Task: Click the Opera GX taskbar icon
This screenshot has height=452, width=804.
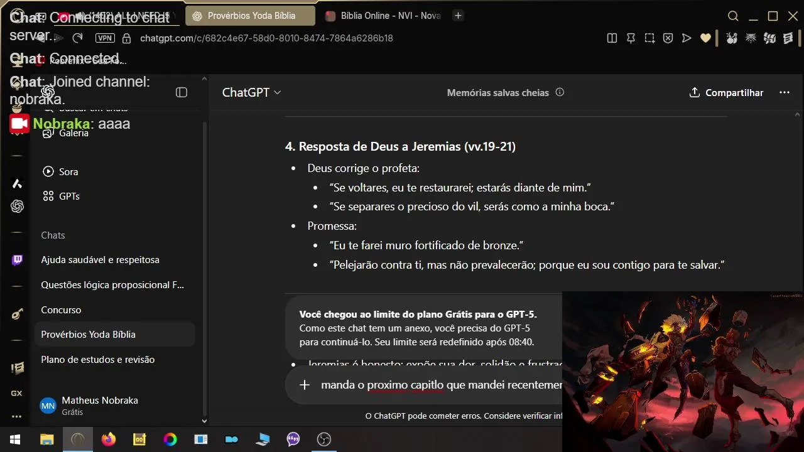Action: (x=78, y=439)
